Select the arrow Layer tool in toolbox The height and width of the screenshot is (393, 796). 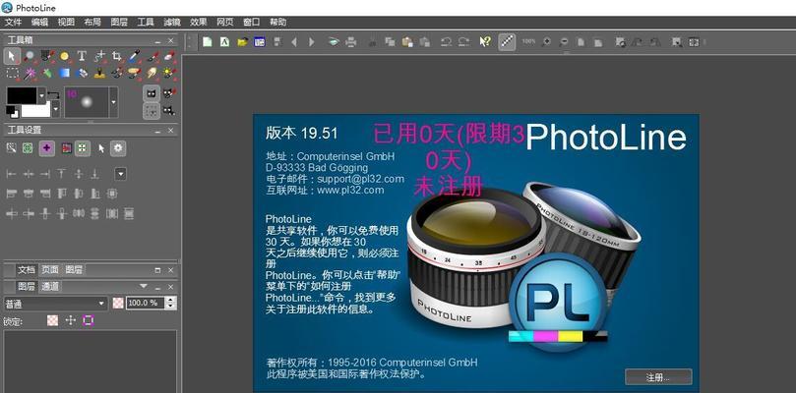[x=12, y=56]
